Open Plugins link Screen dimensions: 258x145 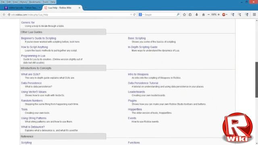(x=132, y=100)
